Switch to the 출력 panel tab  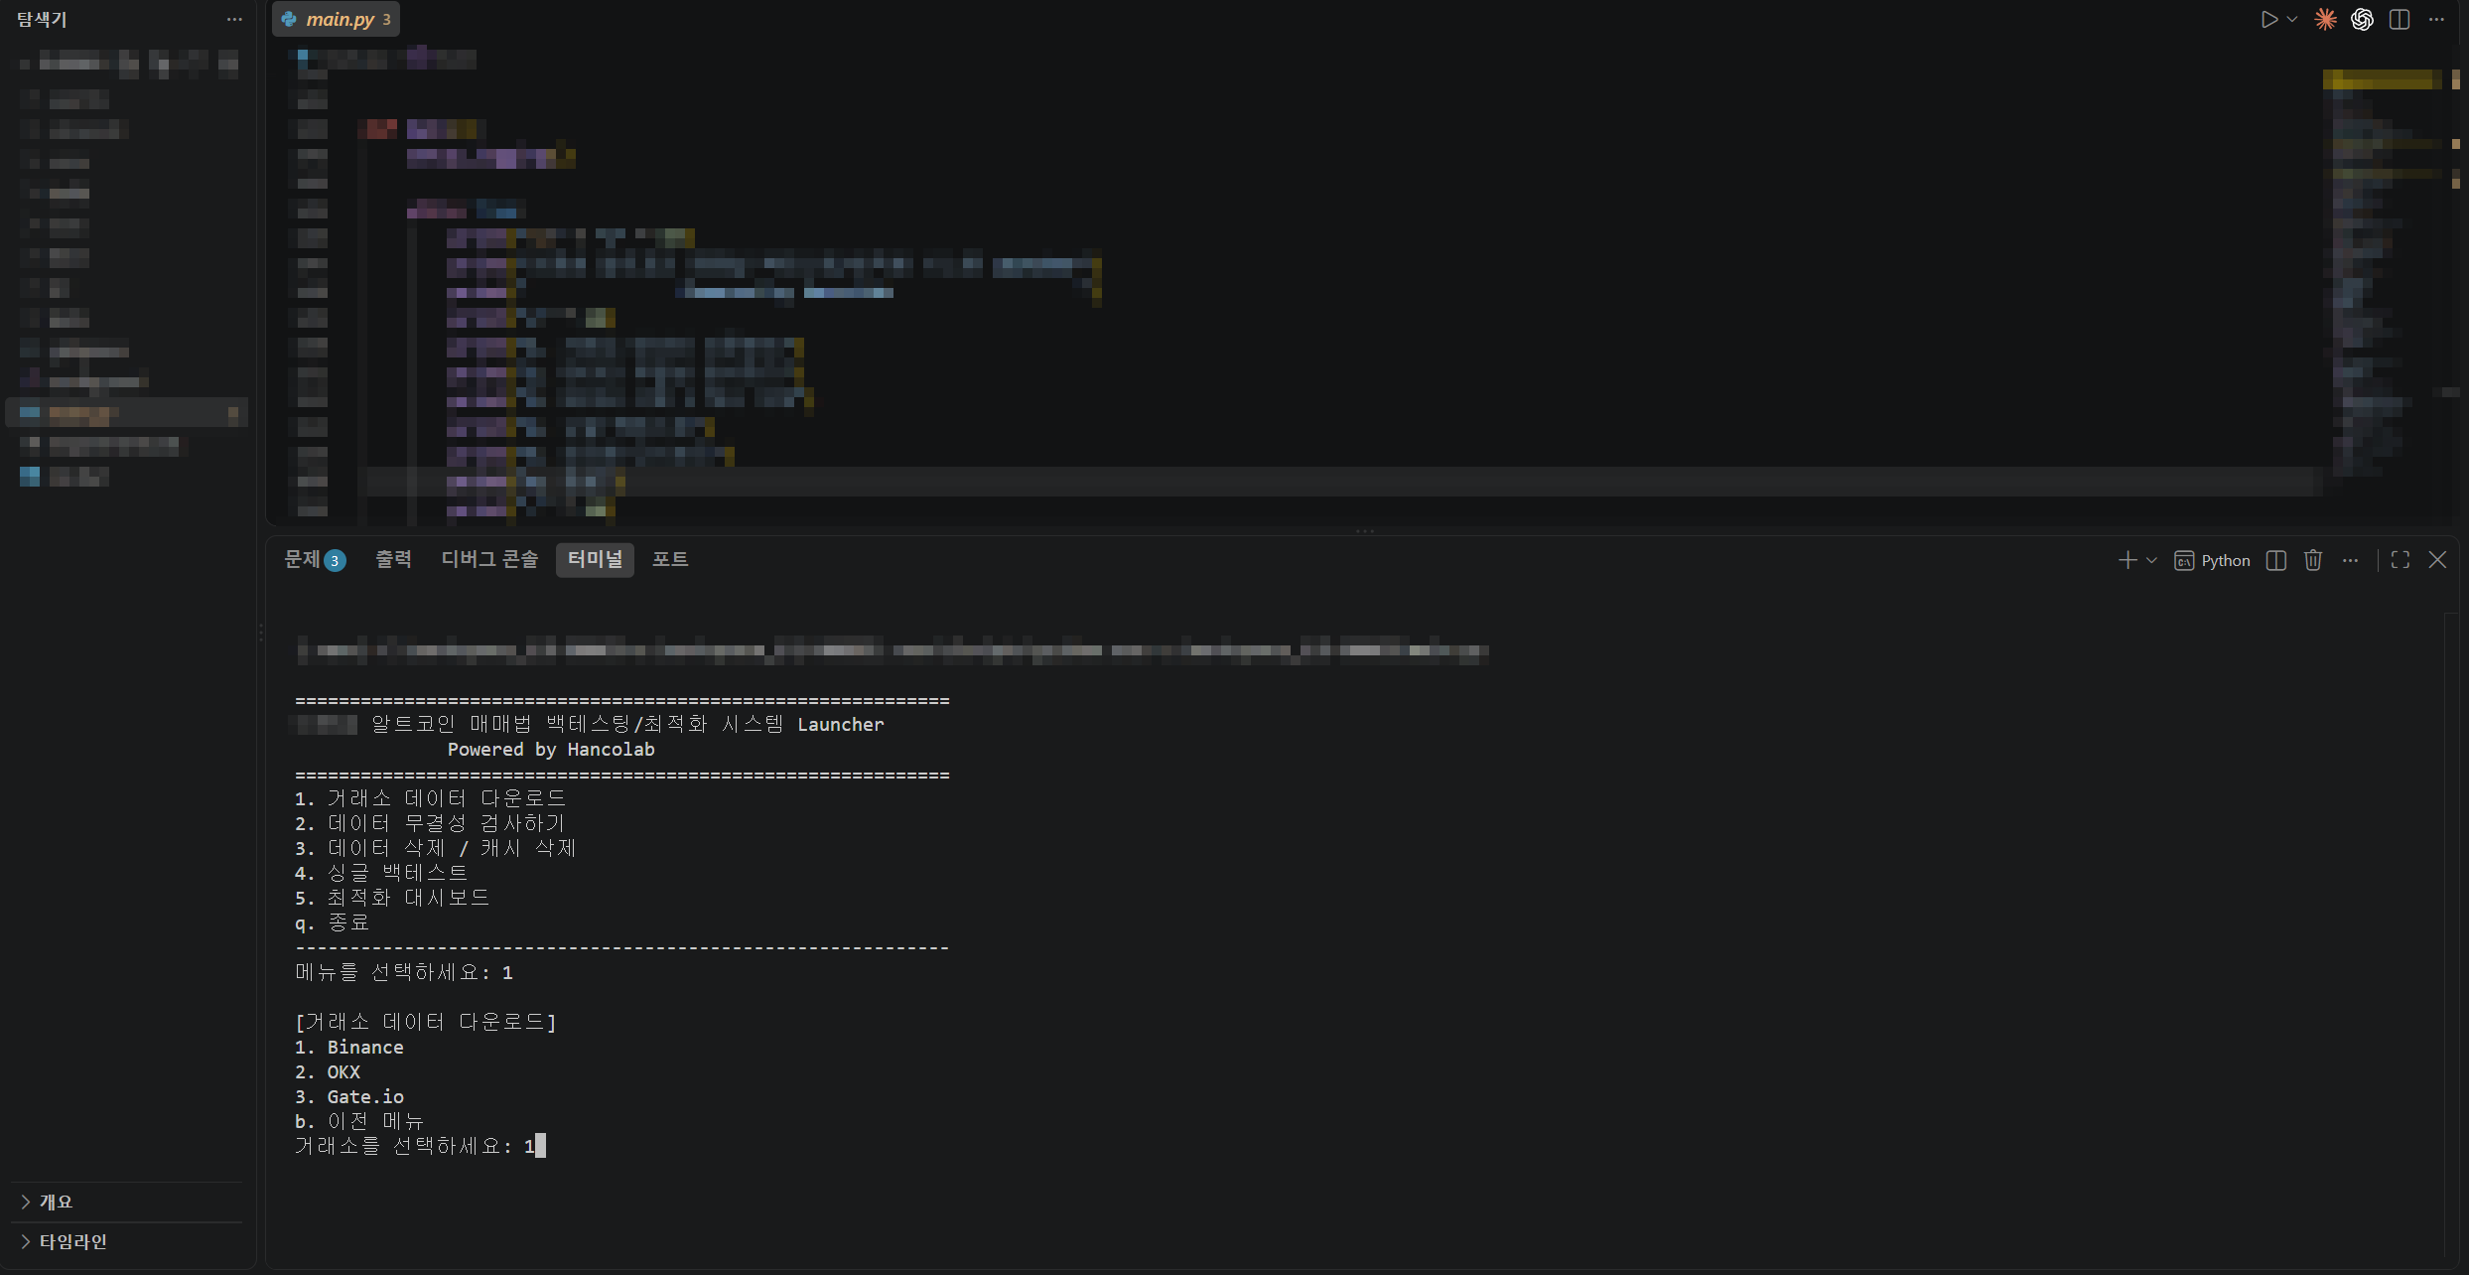(393, 559)
